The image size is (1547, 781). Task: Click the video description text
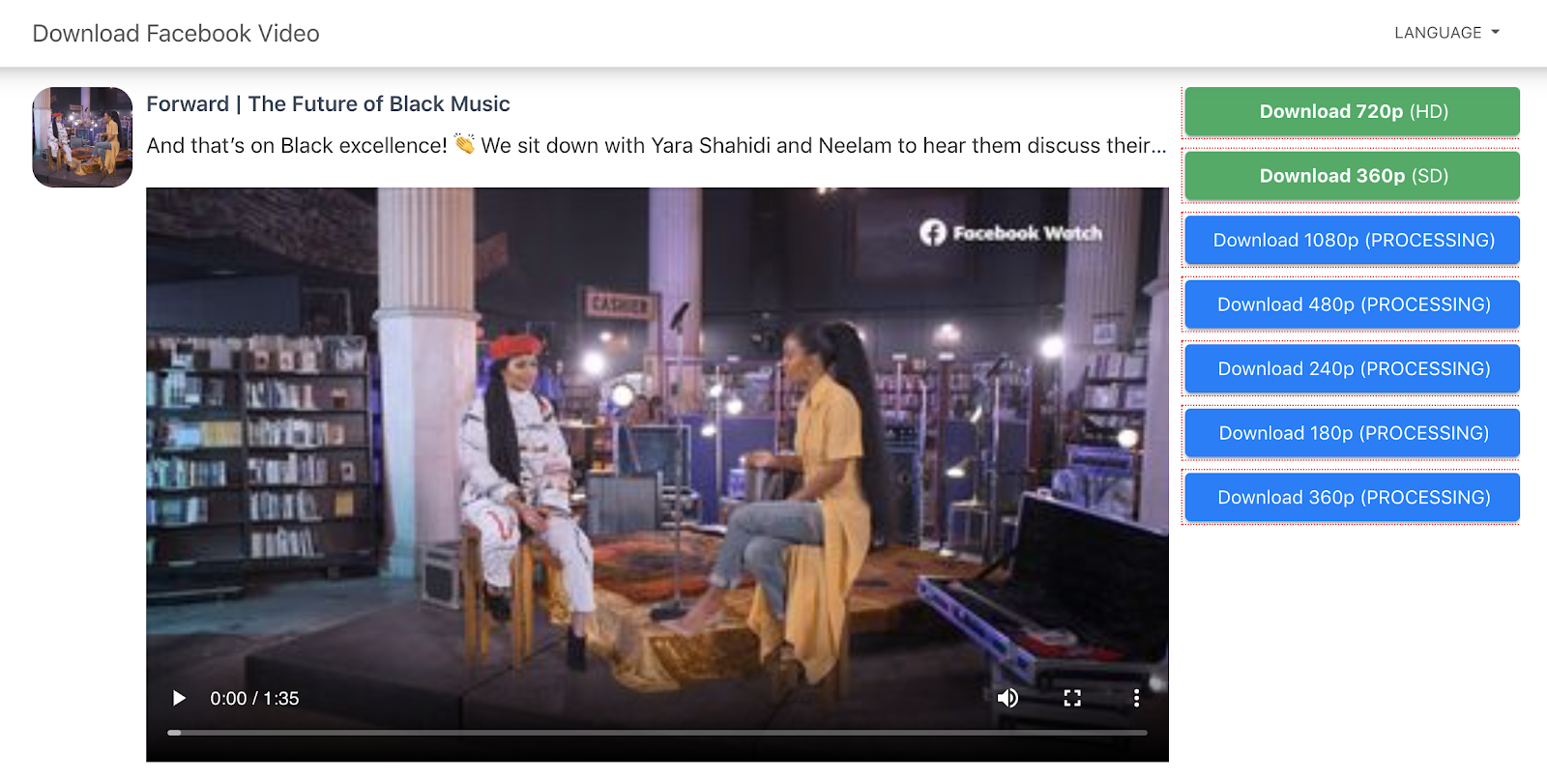tap(657, 145)
